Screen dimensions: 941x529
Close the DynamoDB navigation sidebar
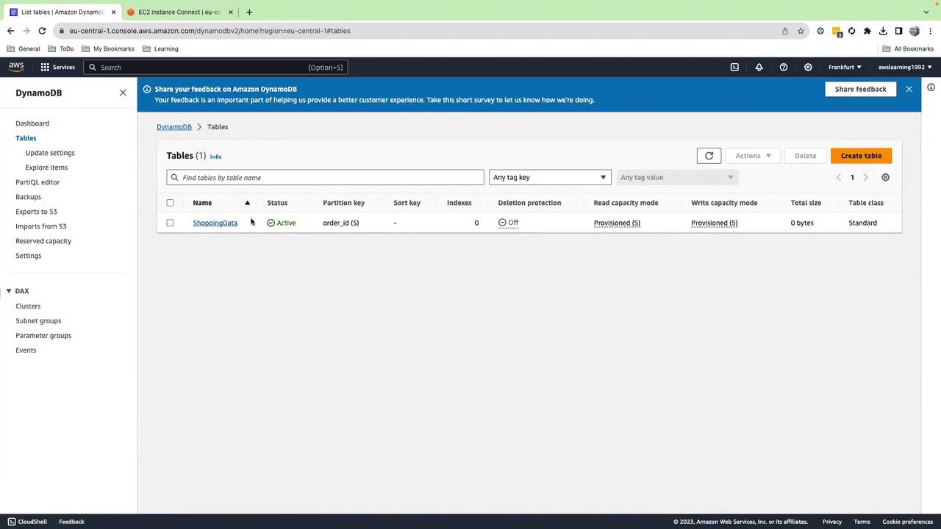coord(123,93)
